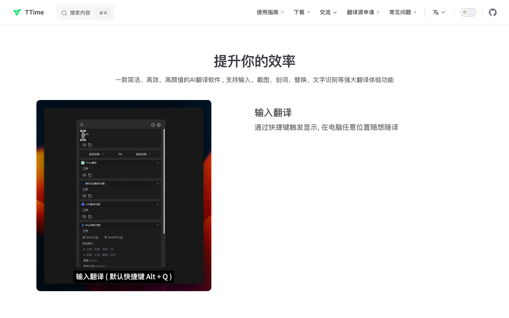
Task: Open translation history via the clock icon
Action: pyautogui.click(x=153, y=125)
